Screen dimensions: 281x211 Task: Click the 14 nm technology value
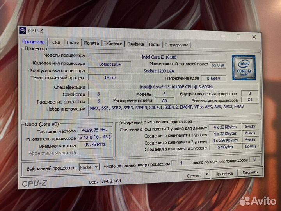(x=110, y=78)
